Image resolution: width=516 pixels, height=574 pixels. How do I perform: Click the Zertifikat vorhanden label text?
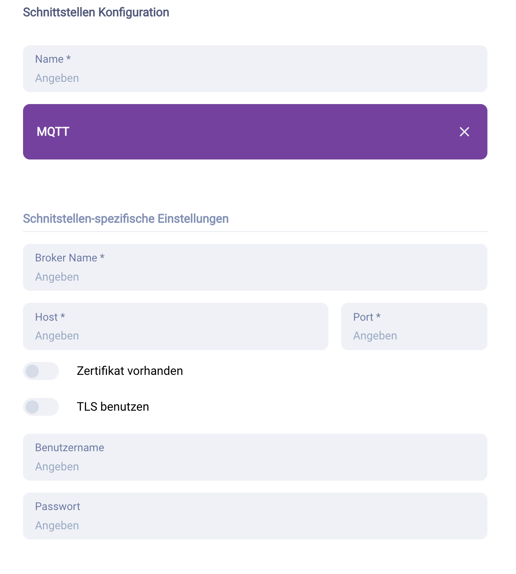[x=129, y=371]
